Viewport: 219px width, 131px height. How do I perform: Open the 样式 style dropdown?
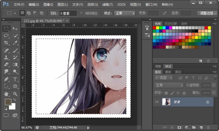point(124,13)
